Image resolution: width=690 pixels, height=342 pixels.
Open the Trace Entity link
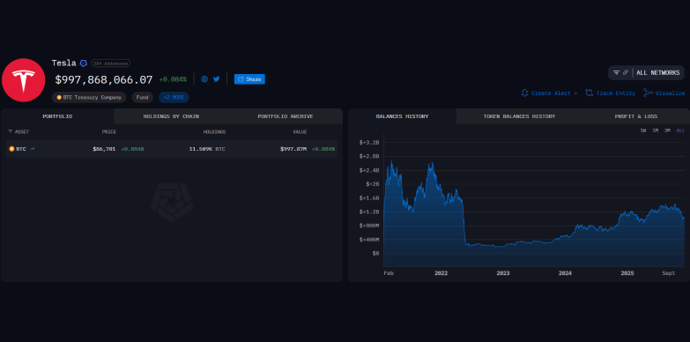pyautogui.click(x=616, y=93)
